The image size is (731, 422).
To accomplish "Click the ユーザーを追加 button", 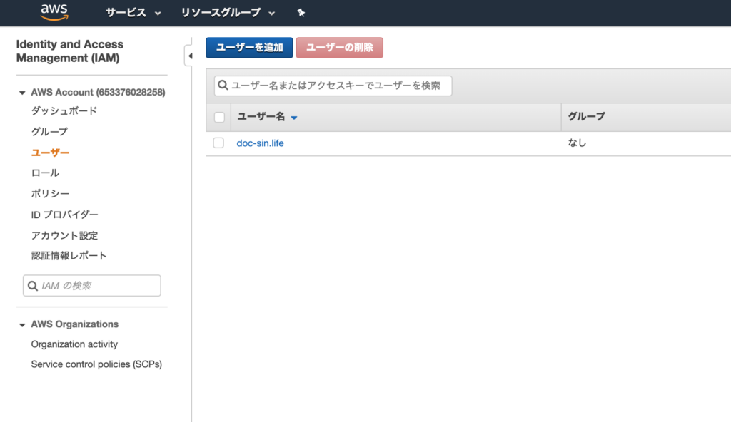I will (x=249, y=48).
